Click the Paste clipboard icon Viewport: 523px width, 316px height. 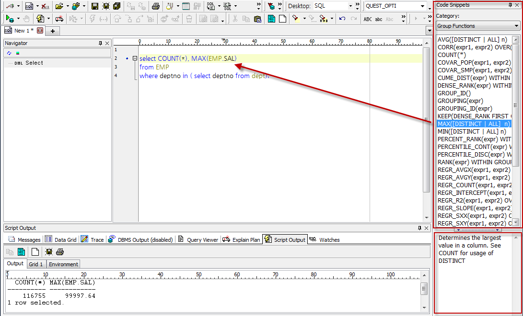tap(257, 19)
